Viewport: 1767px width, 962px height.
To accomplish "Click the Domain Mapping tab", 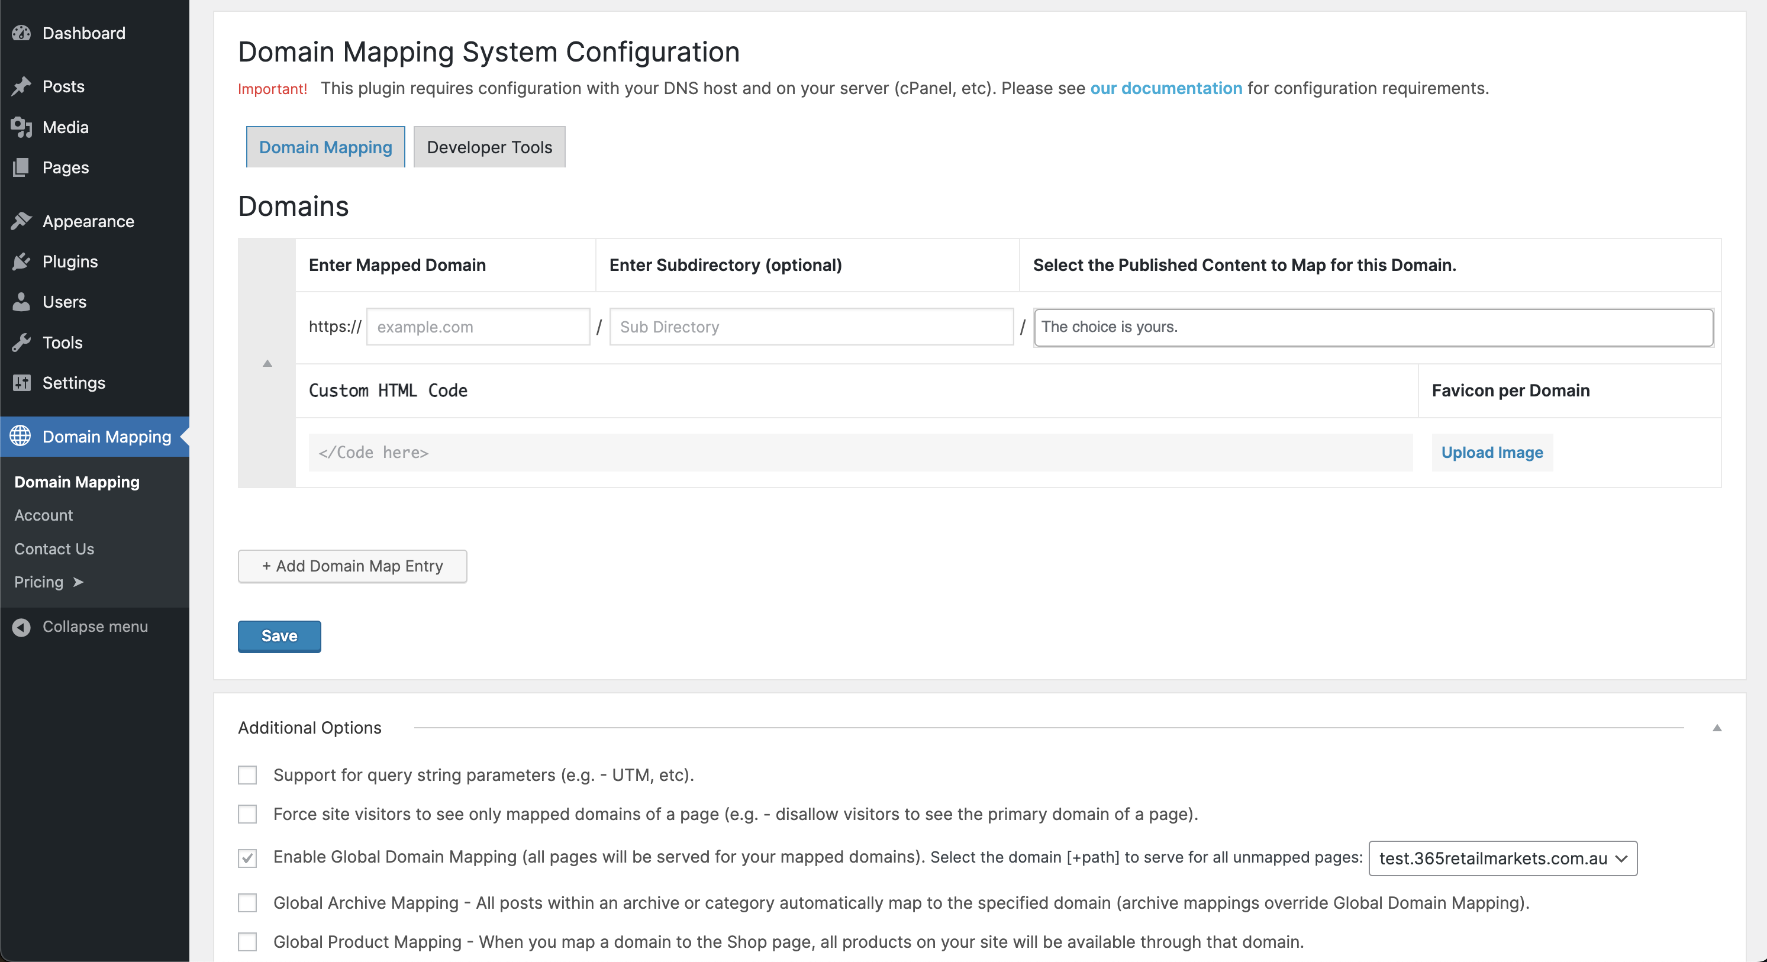I will coord(325,146).
